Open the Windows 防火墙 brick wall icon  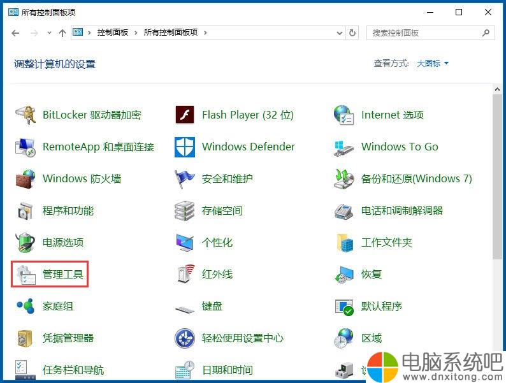(x=25, y=179)
